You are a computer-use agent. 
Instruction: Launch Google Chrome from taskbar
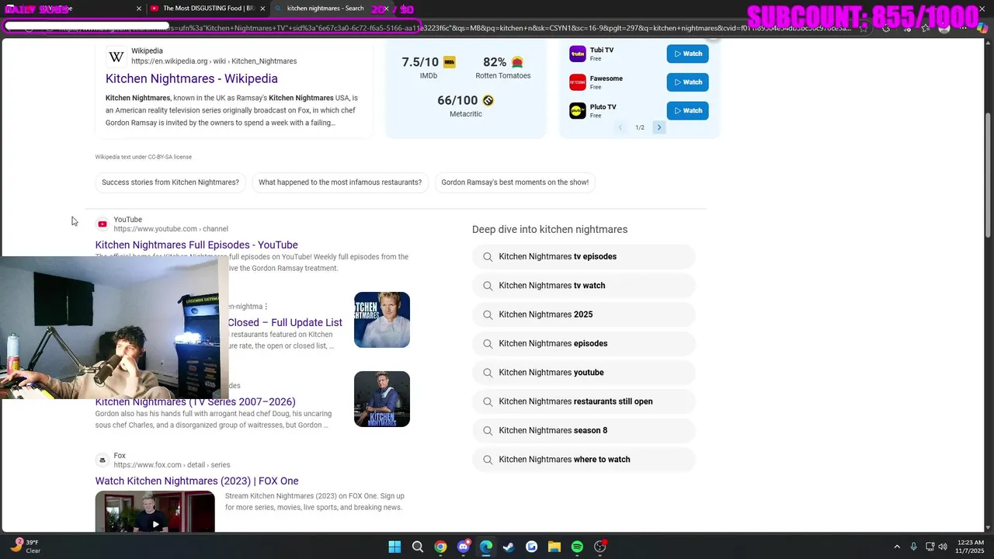(440, 547)
